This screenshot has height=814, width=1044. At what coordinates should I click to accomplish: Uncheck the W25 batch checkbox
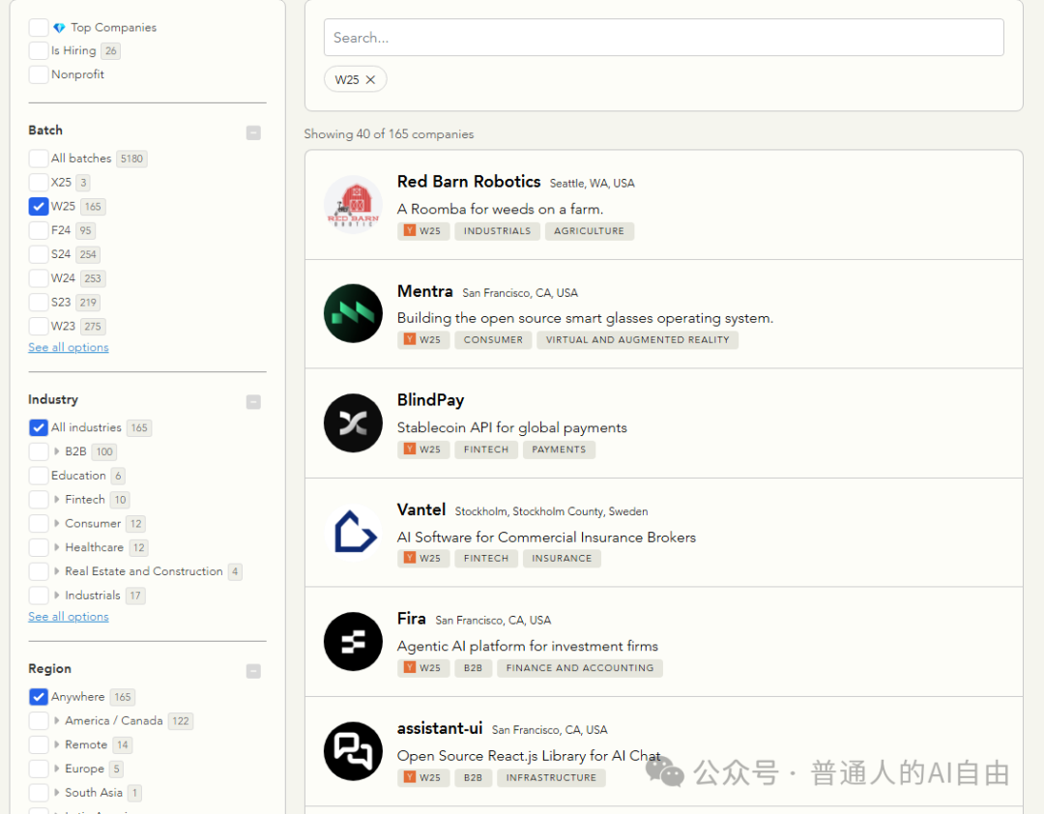point(39,207)
